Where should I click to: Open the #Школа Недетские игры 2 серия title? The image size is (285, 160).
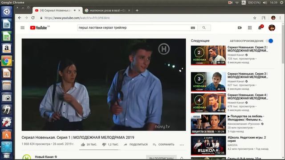247,139
